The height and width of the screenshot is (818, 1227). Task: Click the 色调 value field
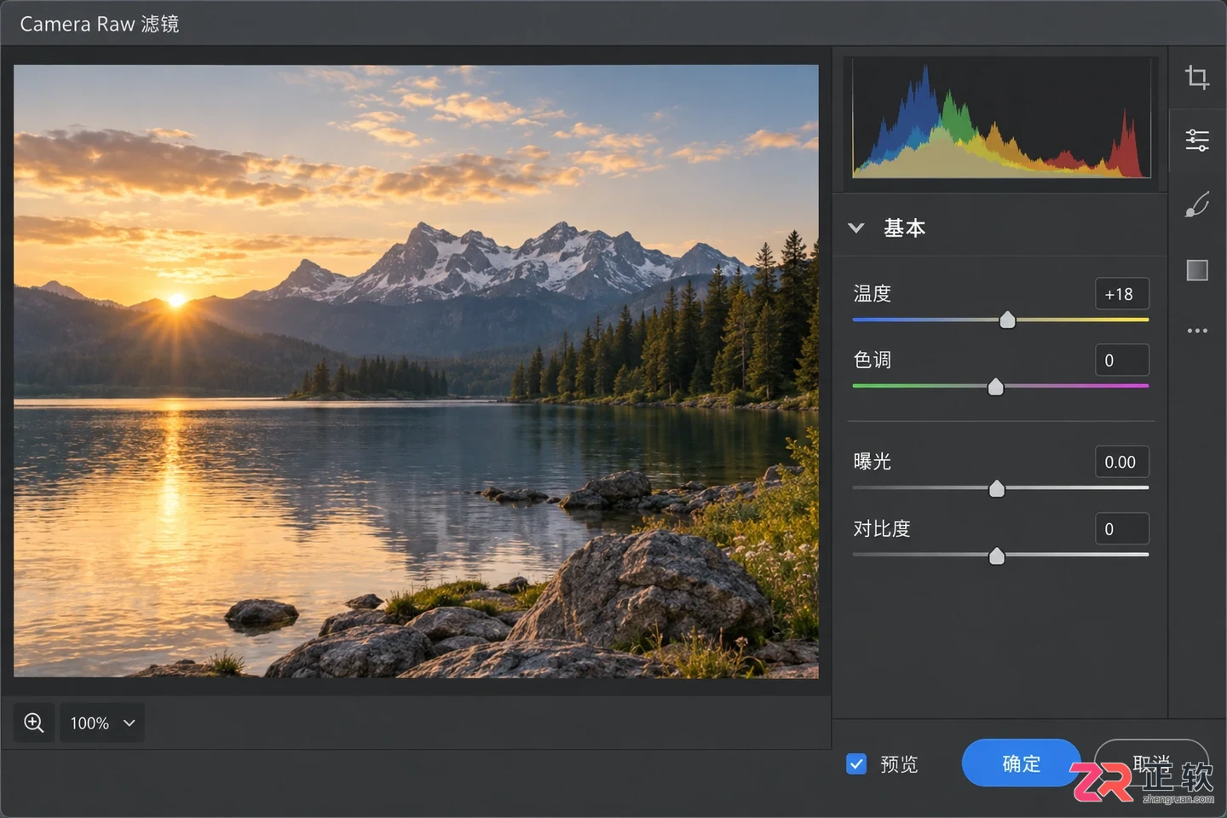[1122, 360]
